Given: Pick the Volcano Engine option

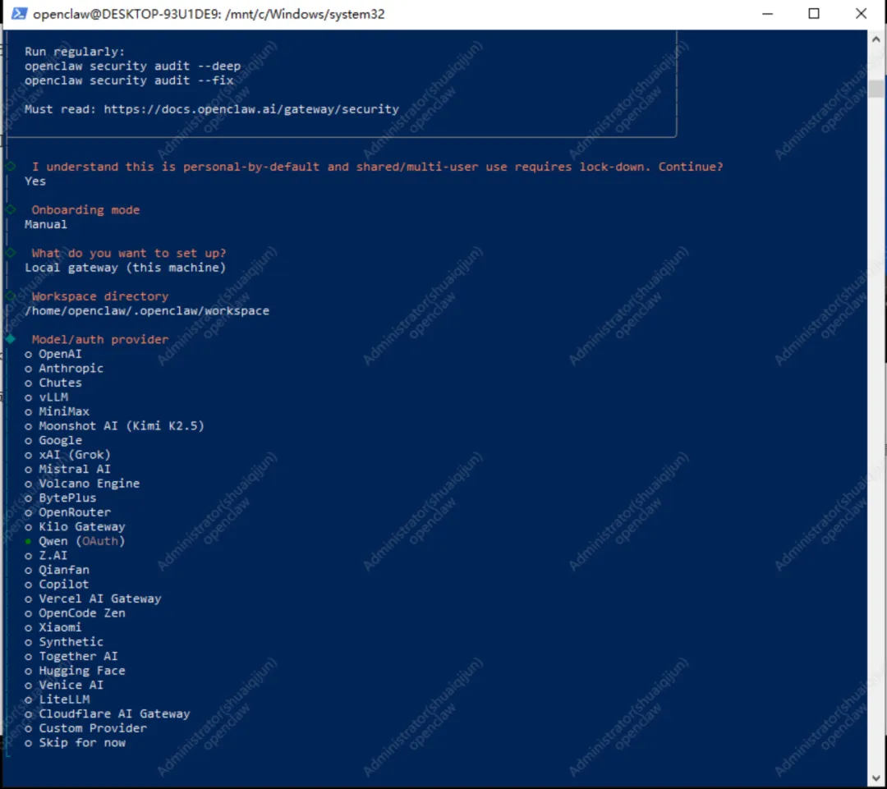Looking at the screenshot, I should coord(83,484).
